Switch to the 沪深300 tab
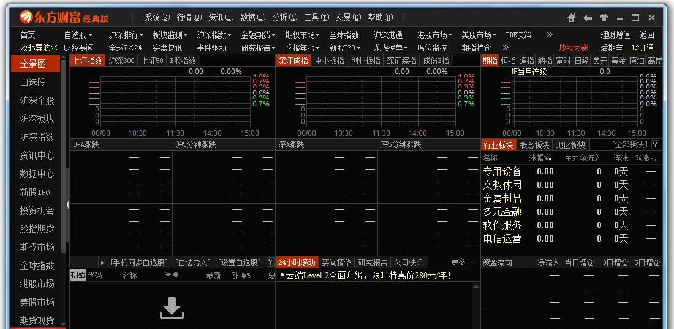 pos(121,61)
